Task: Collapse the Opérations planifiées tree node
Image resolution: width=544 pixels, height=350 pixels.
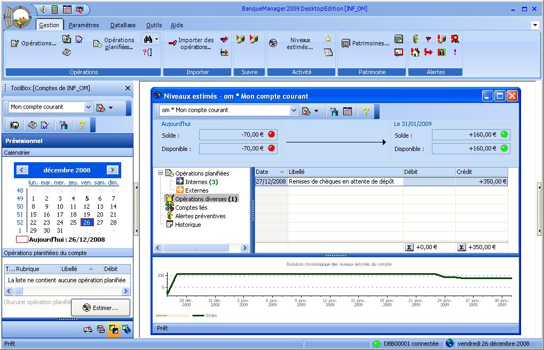Action: (x=160, y=173)
